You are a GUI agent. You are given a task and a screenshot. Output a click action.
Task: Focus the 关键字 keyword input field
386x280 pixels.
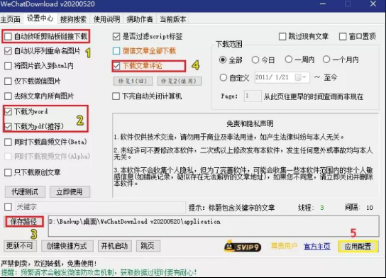[x=101, y=207]
